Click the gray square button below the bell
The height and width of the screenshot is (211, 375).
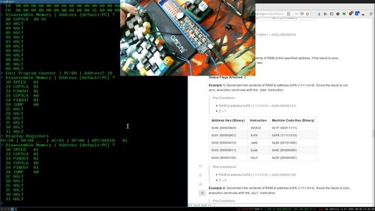pos(202,193)
